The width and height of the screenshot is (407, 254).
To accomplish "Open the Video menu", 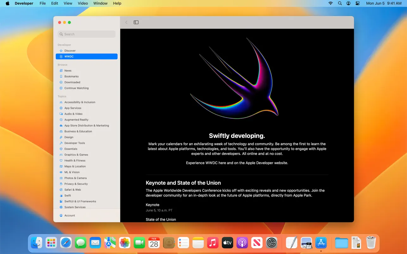I will 83,3.
